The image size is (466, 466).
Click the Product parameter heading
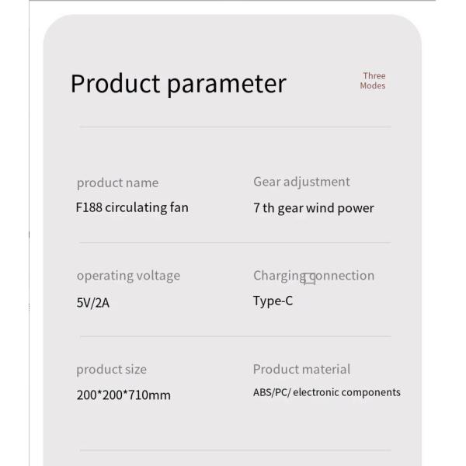pyautogui.click(x=178, y=83)
